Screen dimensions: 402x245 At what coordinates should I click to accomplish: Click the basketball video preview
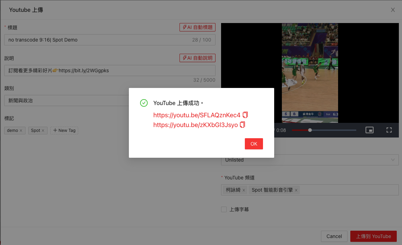(310, 73)
